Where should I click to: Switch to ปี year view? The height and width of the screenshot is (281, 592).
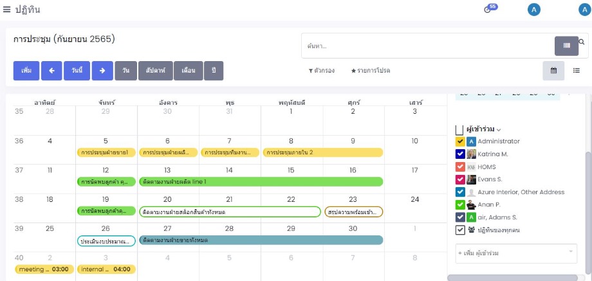pos(214,71)
